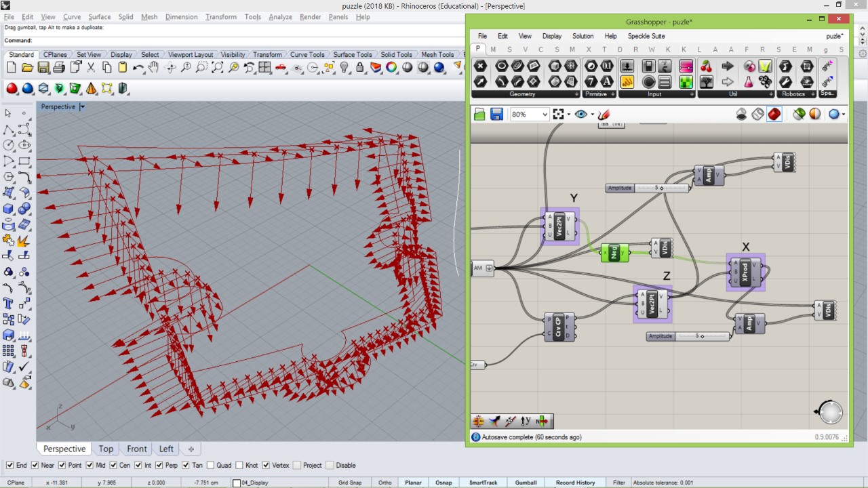
Task: Open Grasshopper file with green folder icon
Action: point(480,115)
